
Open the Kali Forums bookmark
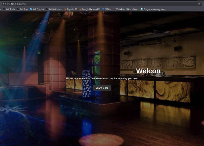[37, 9]
